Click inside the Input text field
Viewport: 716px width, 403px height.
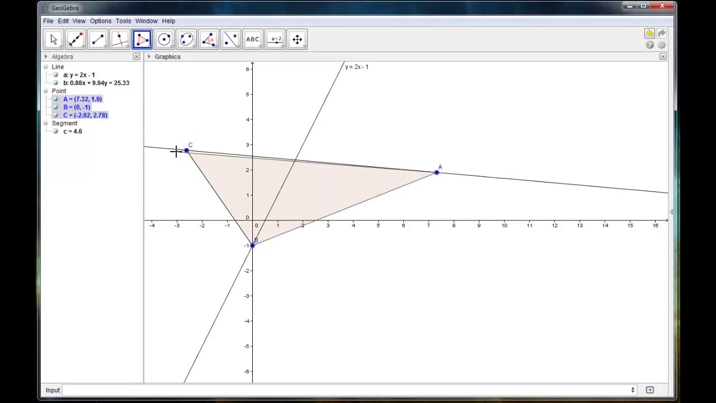click(x=347, y=390)
